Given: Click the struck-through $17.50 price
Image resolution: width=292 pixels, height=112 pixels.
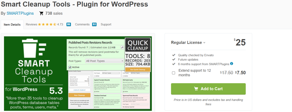Looking at the screenshot, I should coord(226,73).
